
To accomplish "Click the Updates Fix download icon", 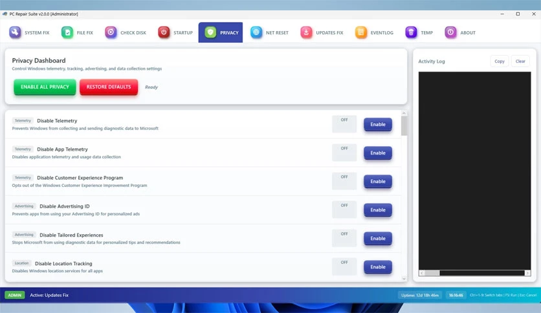I will click(306, 32).
